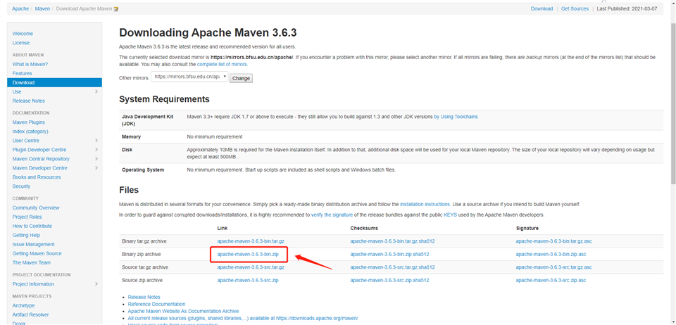
Task: Open Getting Maven Source link
Action: click(37, 253)
